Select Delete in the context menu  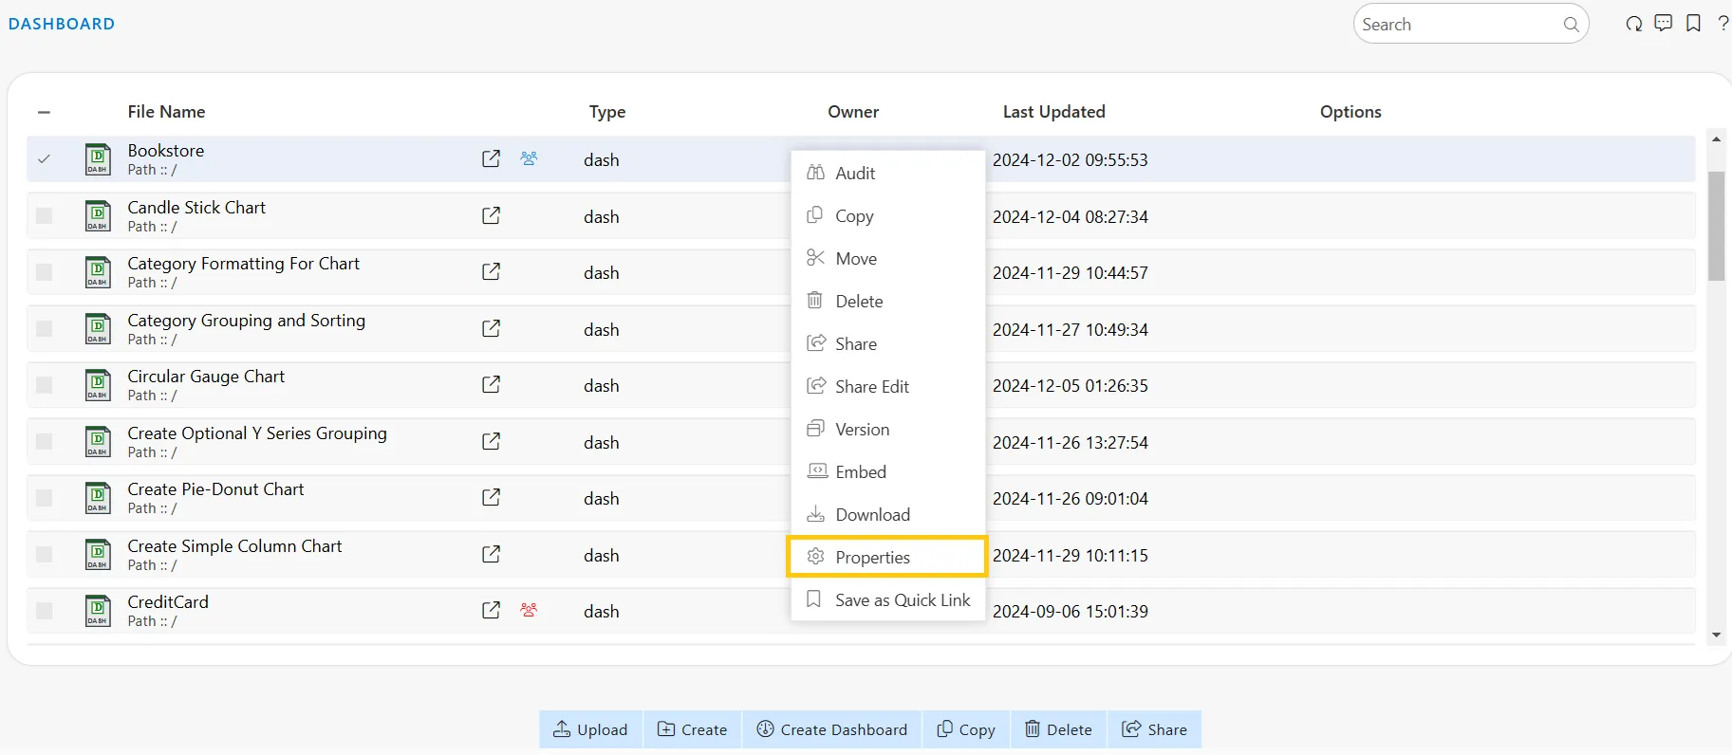point(887,301)
